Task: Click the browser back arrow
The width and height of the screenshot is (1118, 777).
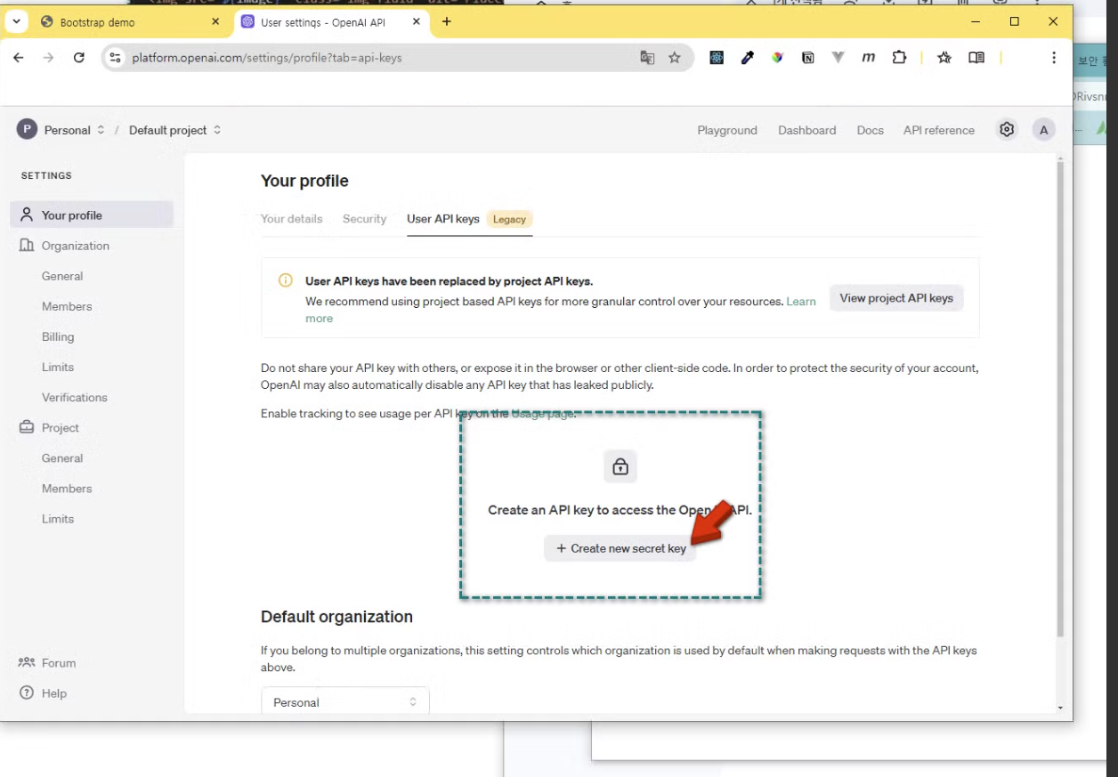Action: pyautogui.click(x=19, y=58)
